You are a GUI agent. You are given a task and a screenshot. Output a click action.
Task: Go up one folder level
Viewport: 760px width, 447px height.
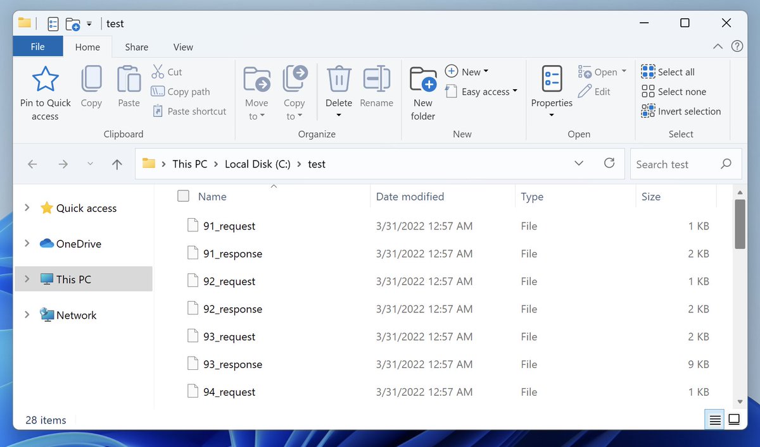tap(117, 164)
